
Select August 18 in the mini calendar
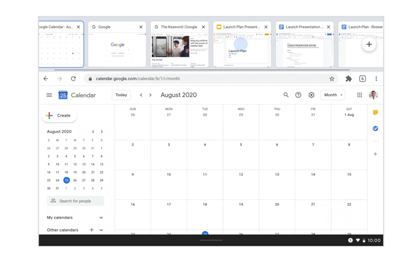[67, 173]
